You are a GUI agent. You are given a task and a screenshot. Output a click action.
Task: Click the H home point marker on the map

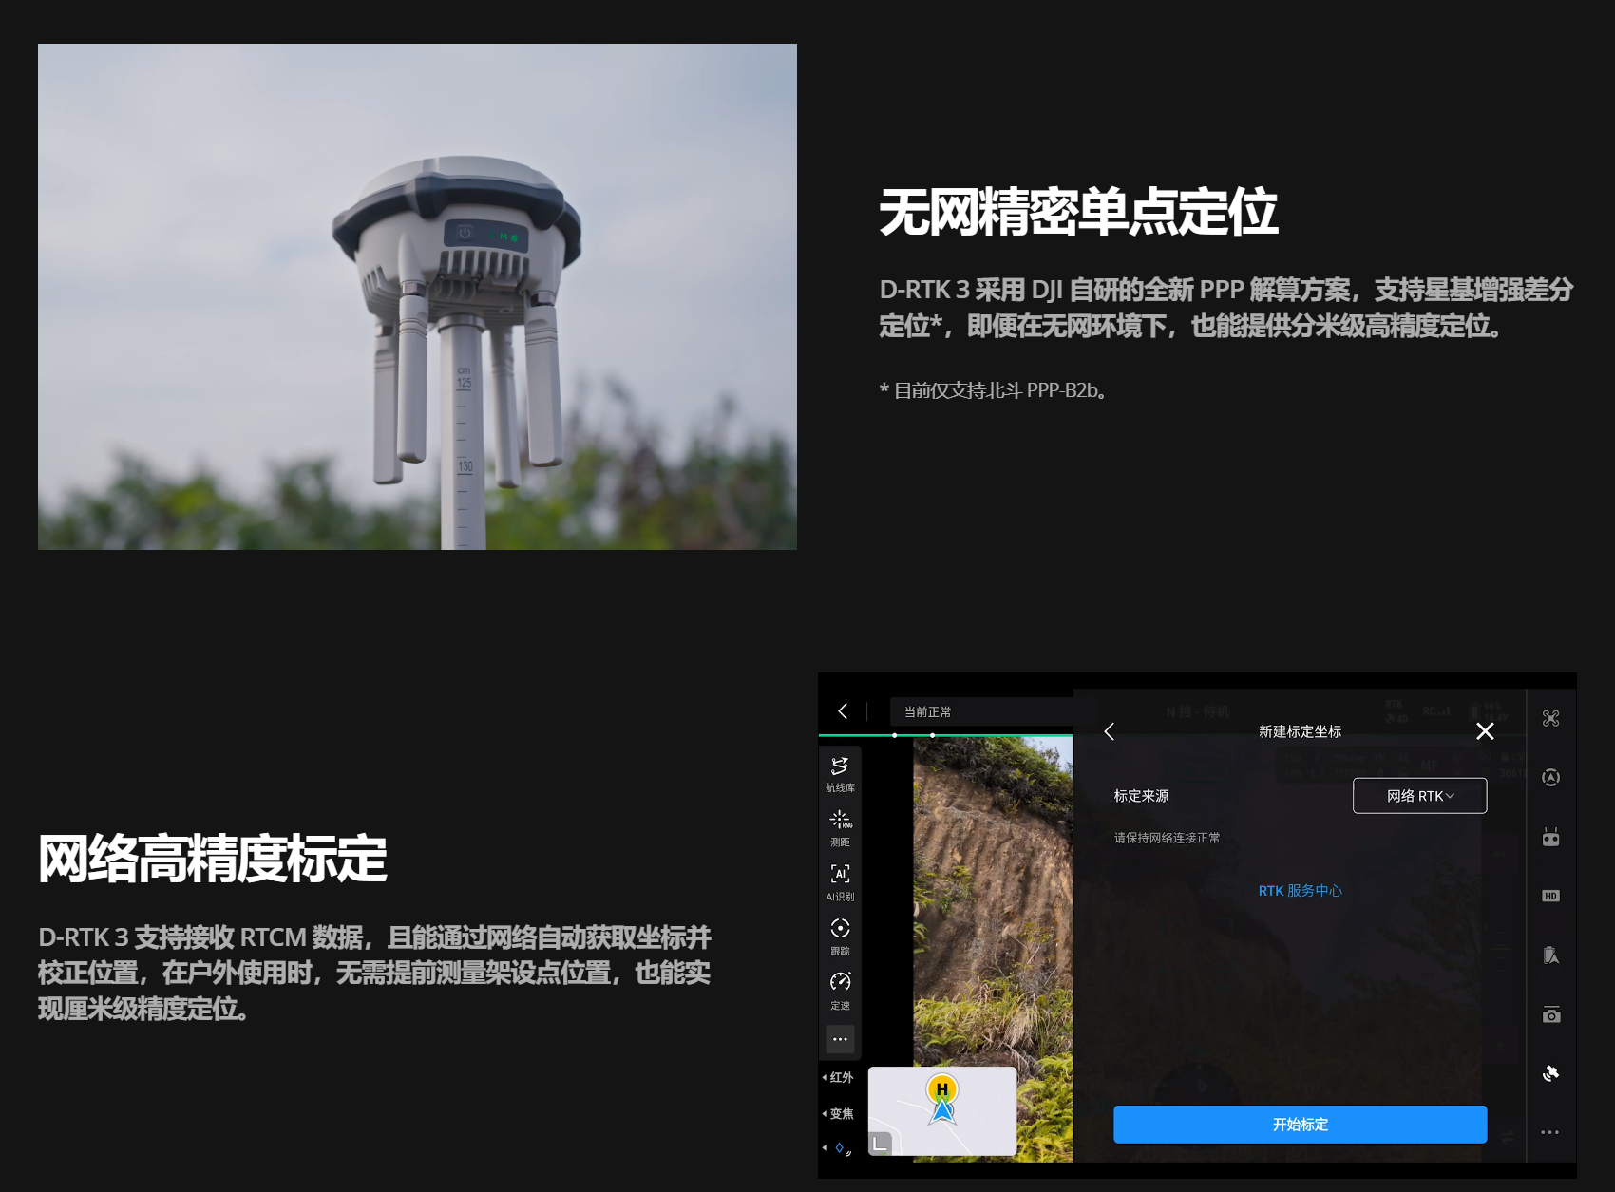pyautogui.click(x=941, y=1088)
